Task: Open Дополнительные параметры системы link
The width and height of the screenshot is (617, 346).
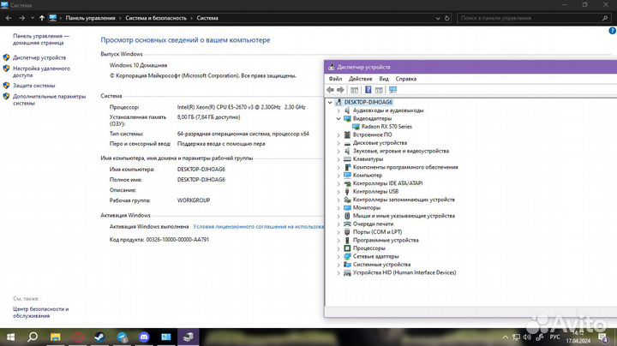Action: tap(49, 99)
